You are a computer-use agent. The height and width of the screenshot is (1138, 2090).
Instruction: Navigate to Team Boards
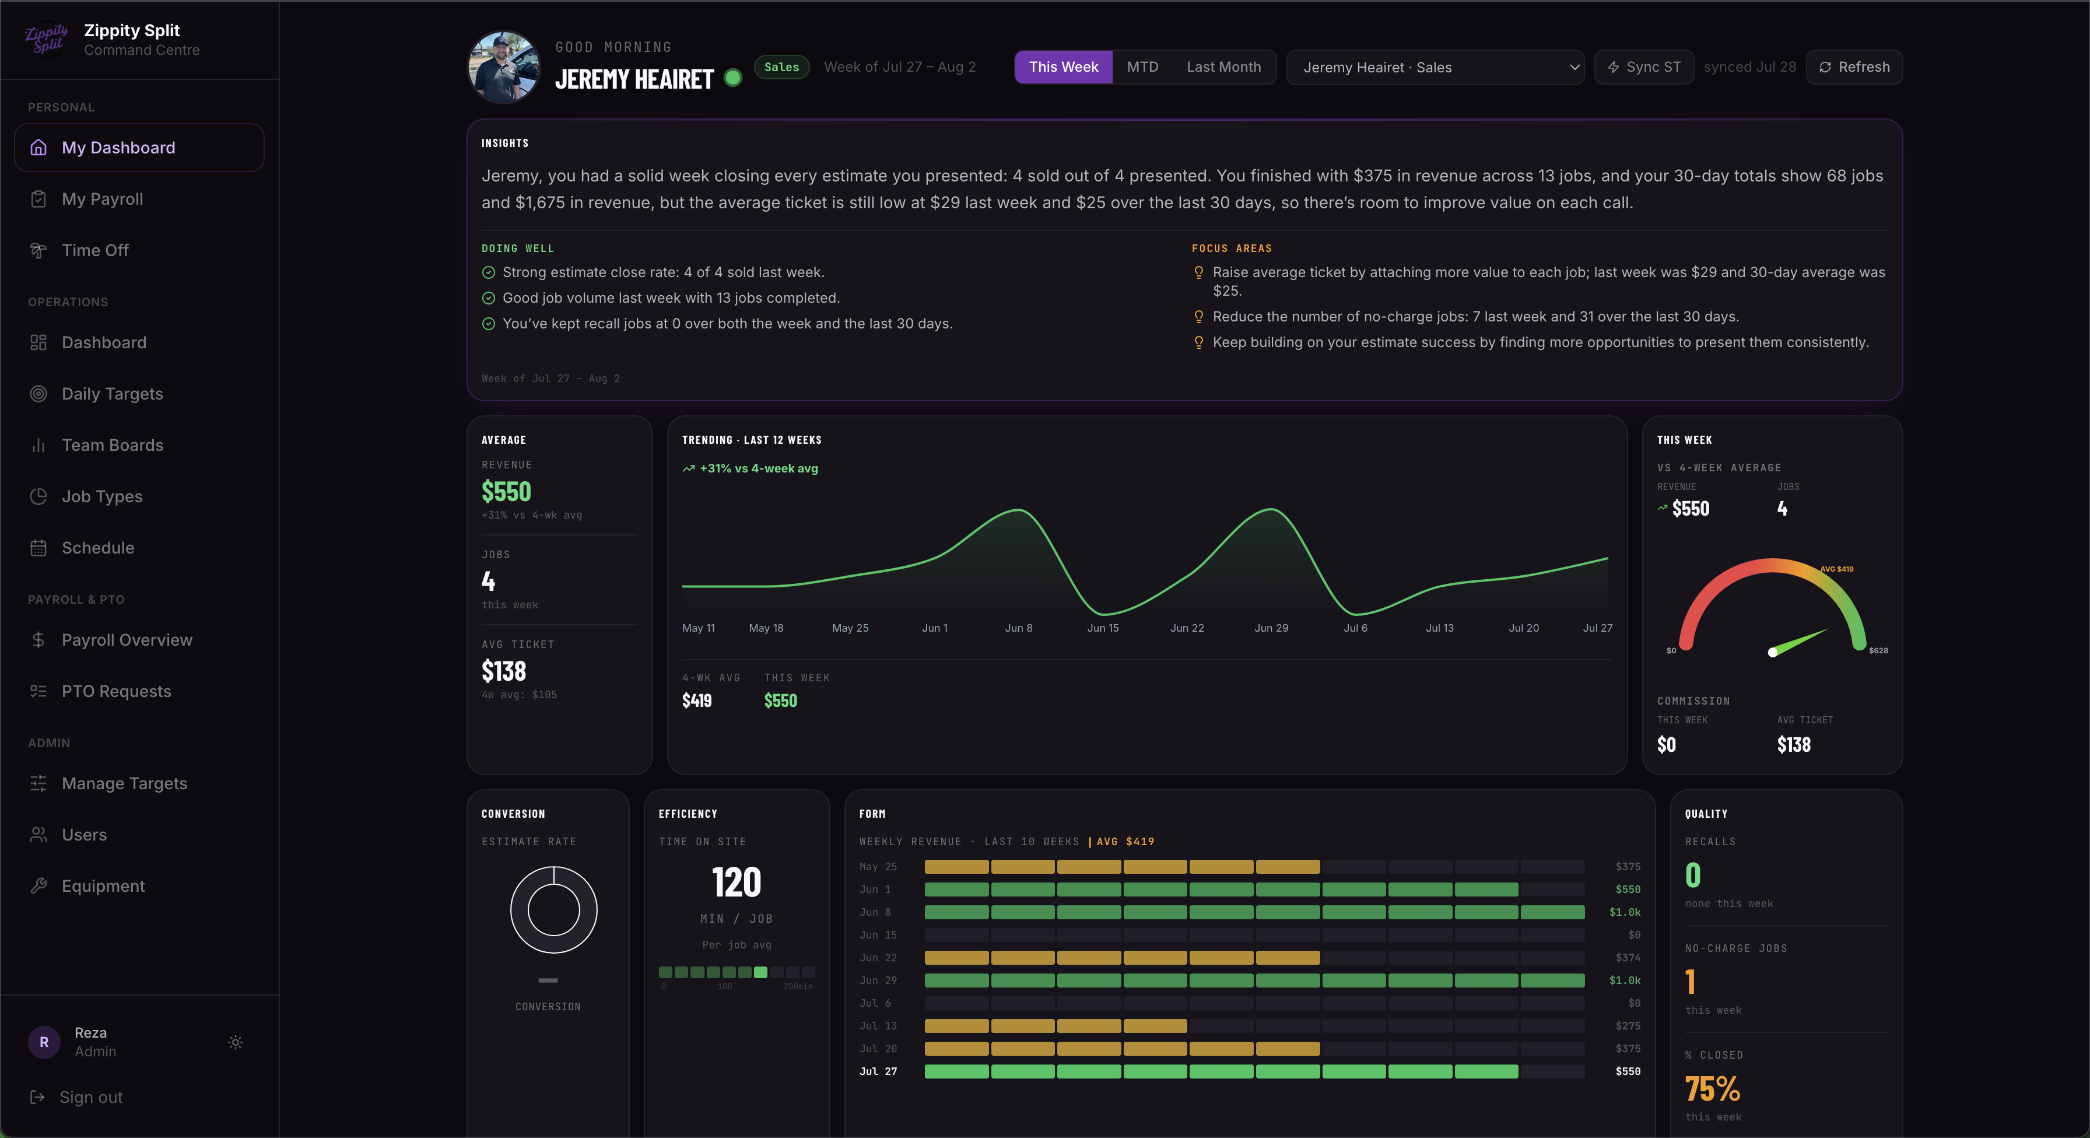point(139,445)
